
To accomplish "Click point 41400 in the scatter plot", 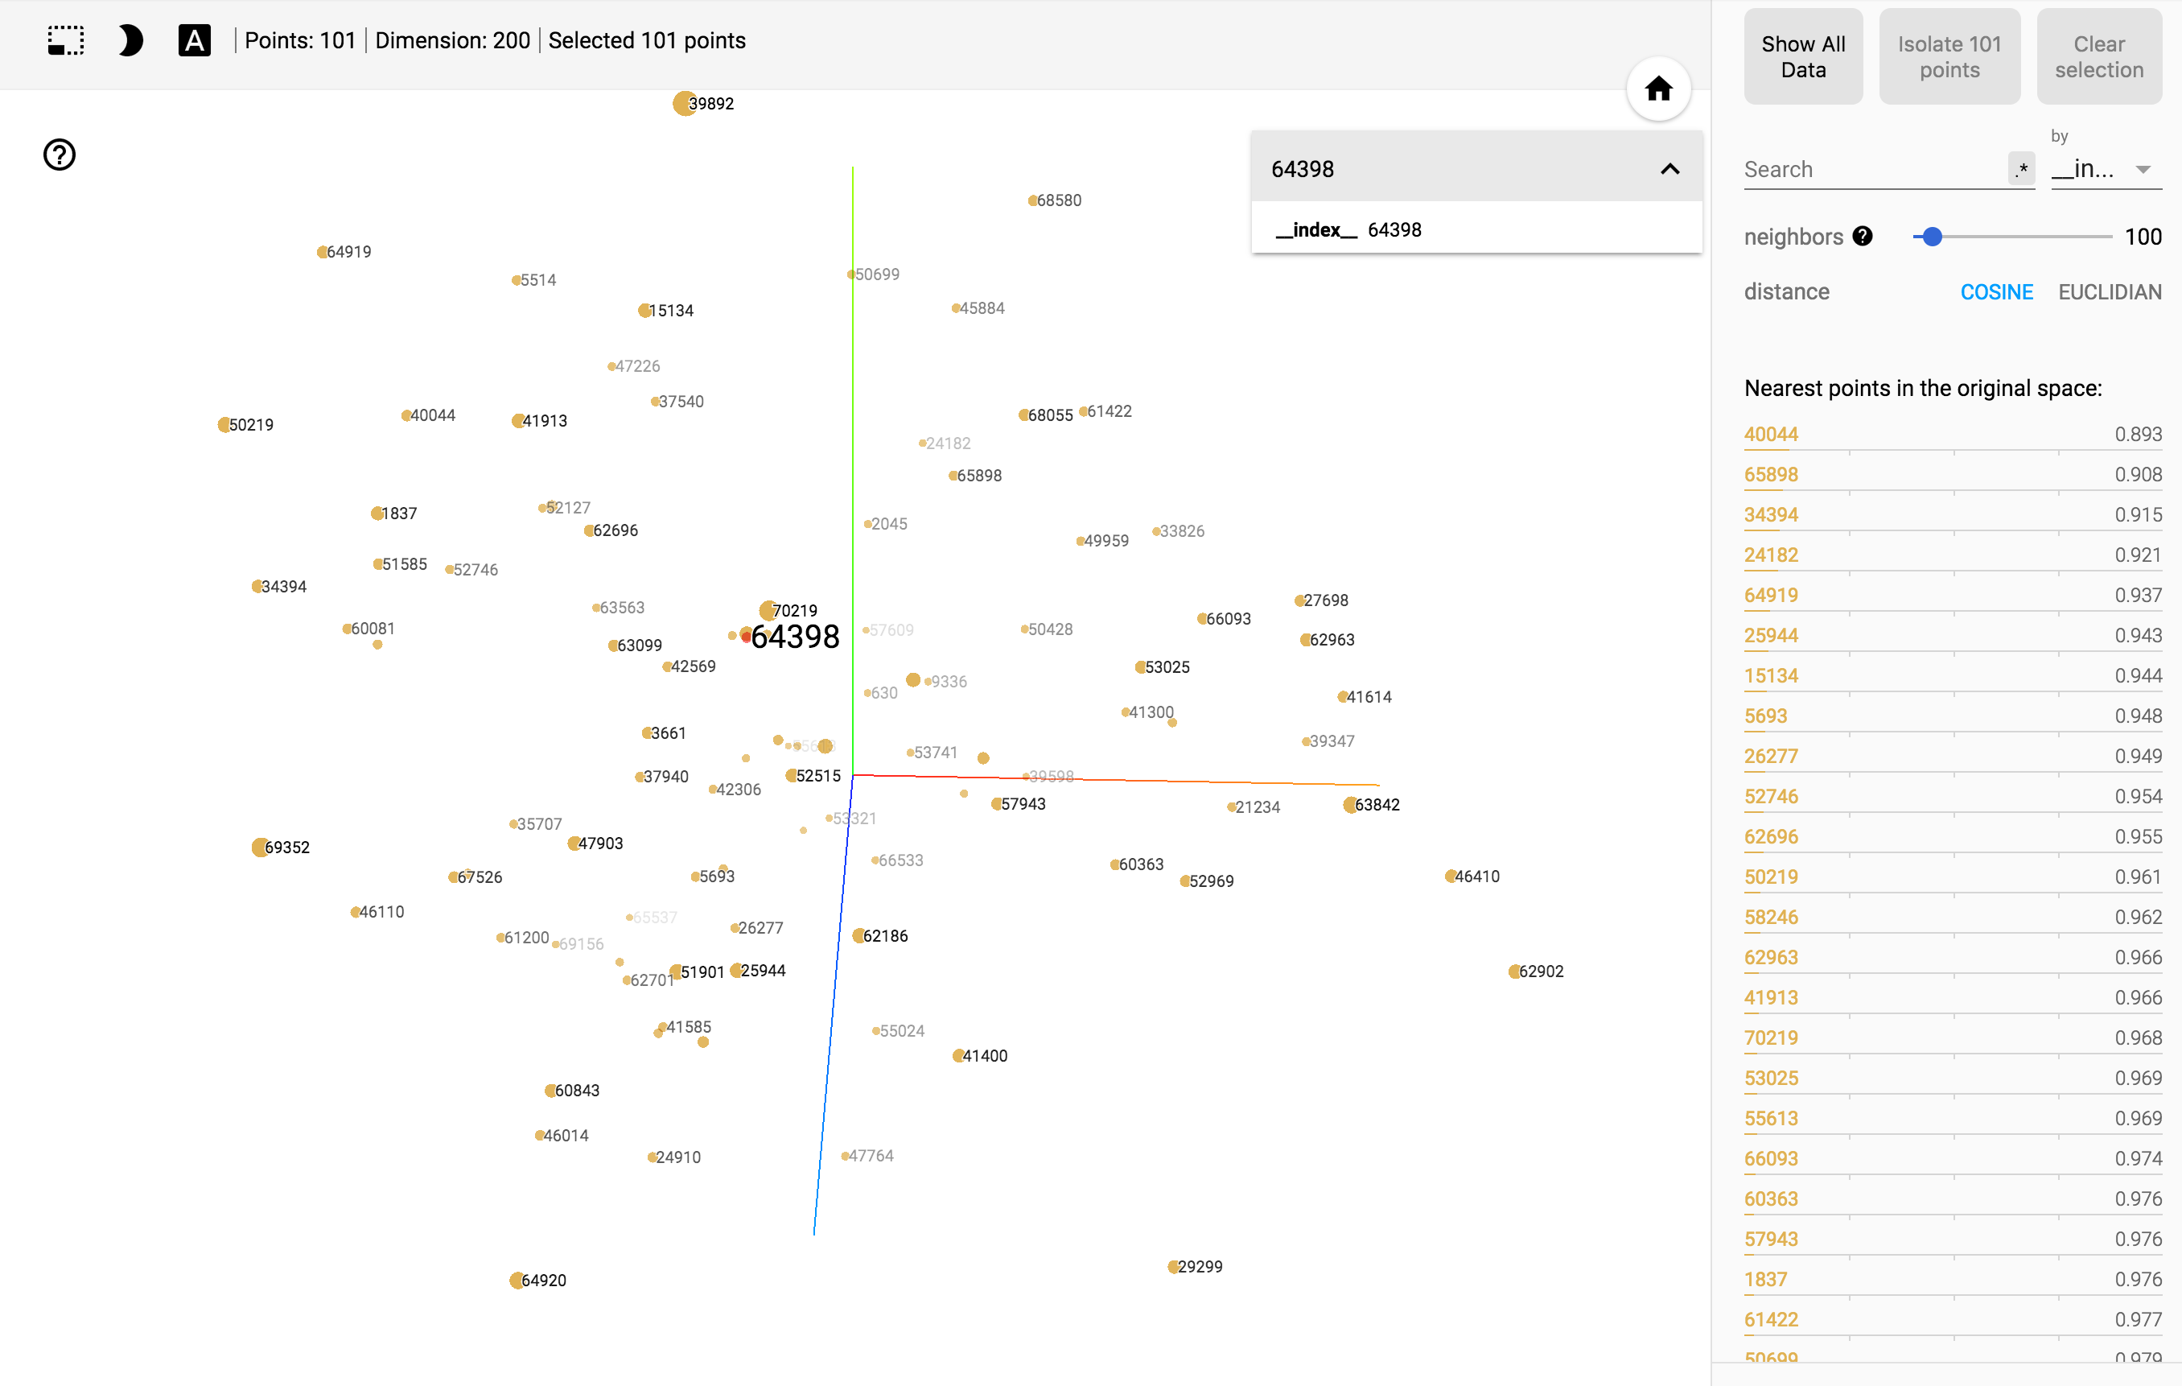I will [x=957, y=1056].
